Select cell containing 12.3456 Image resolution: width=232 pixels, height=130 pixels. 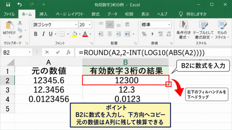coord(49,90)
